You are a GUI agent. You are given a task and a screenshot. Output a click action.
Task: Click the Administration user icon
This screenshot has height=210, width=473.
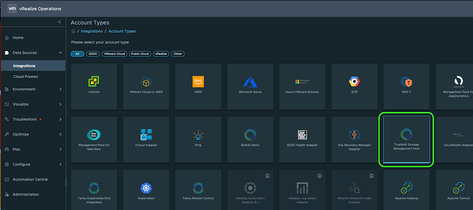point(7,195)
